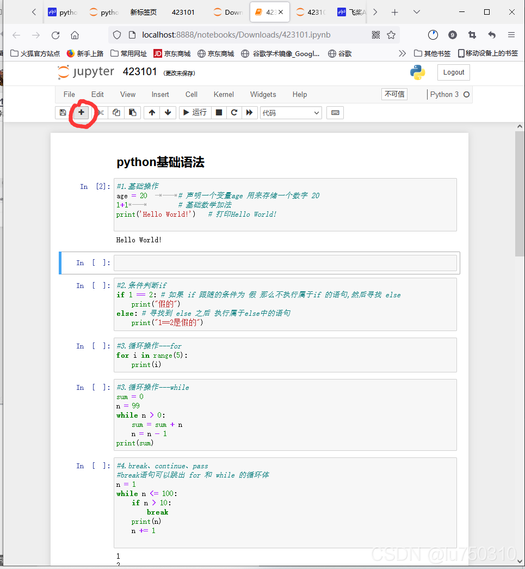Save the notebook via floppy disk icon

[63, 113]
